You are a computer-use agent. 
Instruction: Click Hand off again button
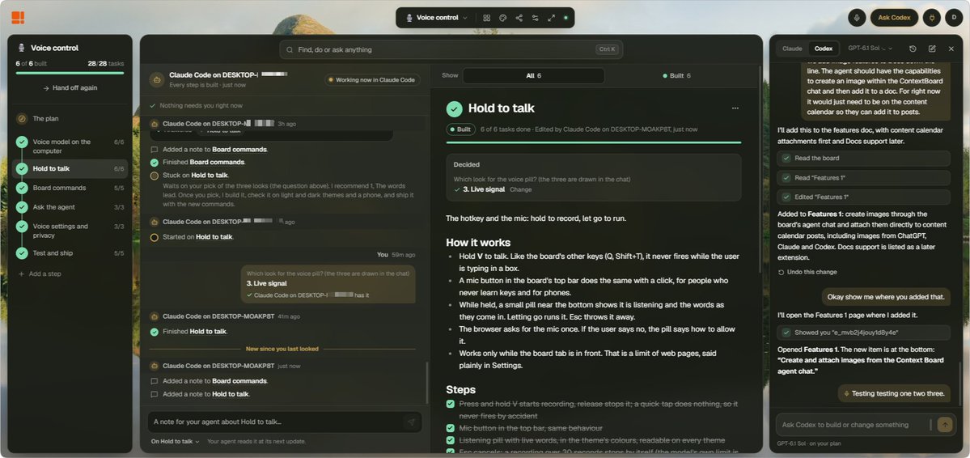pos(70,88)
